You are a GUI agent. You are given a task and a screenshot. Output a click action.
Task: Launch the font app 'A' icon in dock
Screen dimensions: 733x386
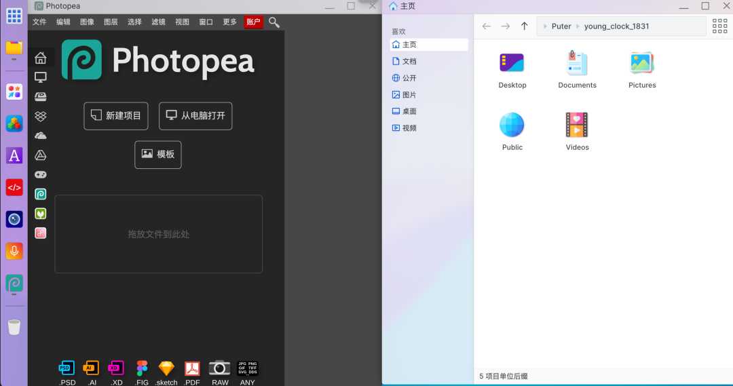(14, 155)
